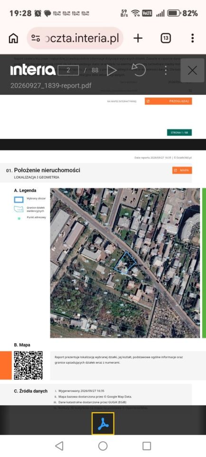Viewport: 206px width, 457px height.
Task: Tap the Android recent apps square button
Action: click(147, 446)
